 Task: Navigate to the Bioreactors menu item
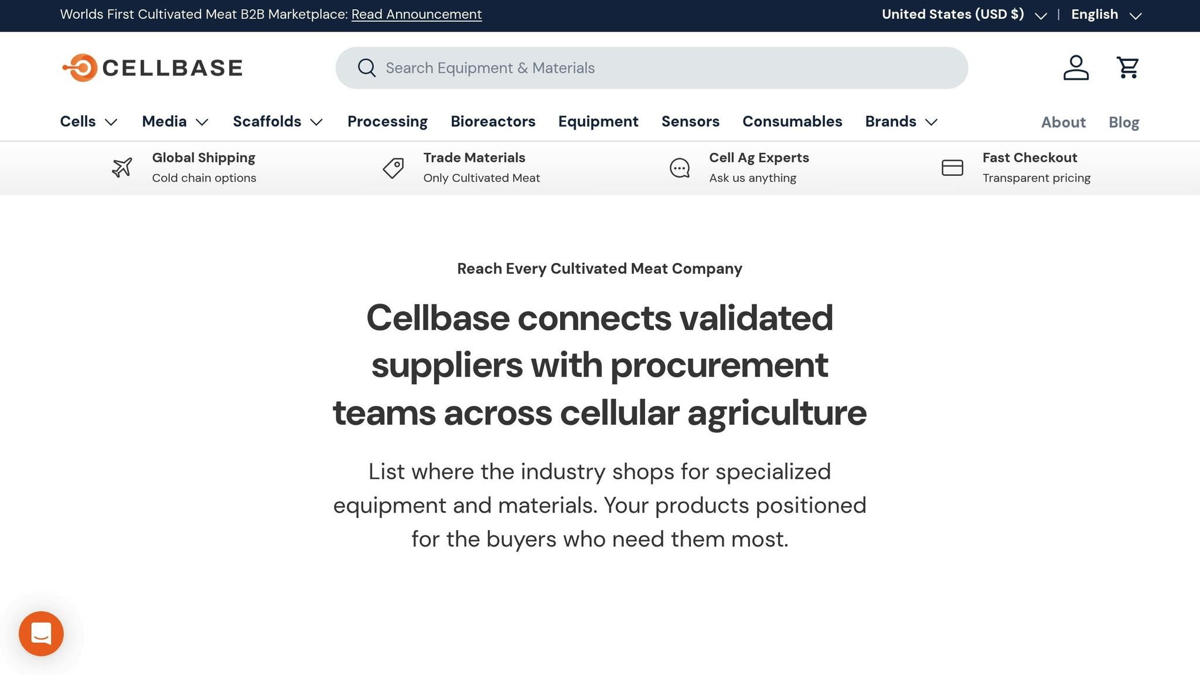pos(493,122)
